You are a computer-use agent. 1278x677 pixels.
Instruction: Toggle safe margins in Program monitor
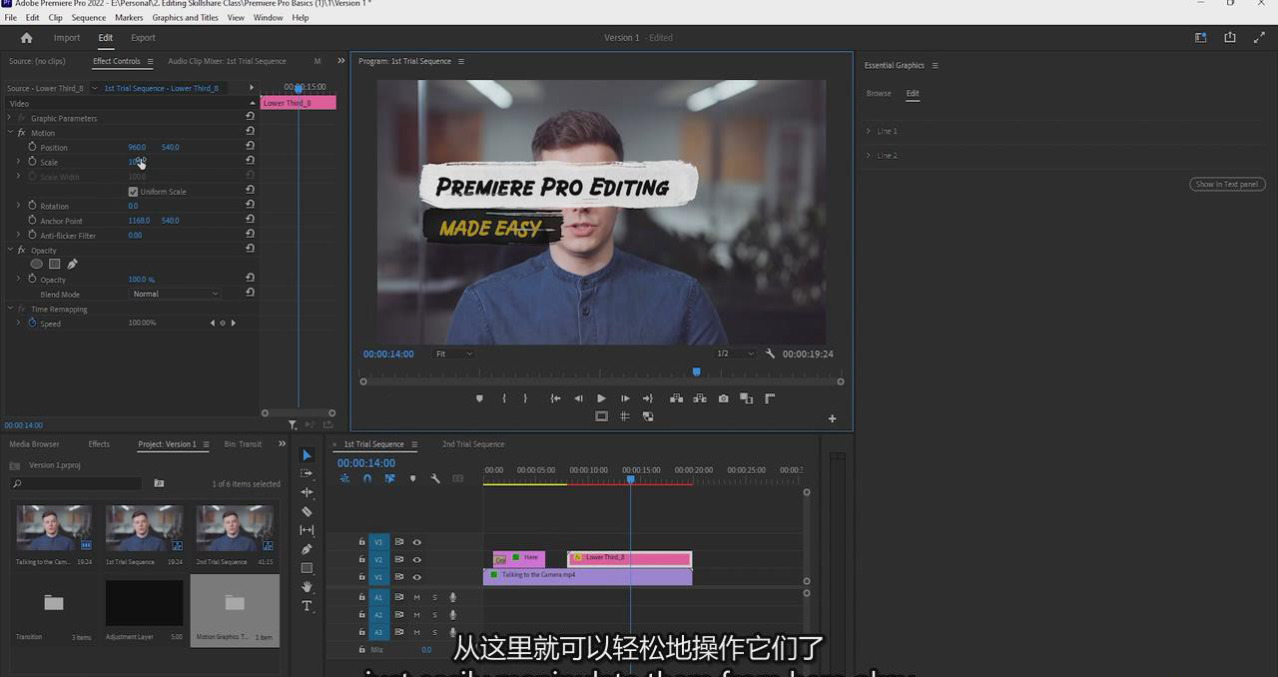pyautogui.click(x=601, y=416)
